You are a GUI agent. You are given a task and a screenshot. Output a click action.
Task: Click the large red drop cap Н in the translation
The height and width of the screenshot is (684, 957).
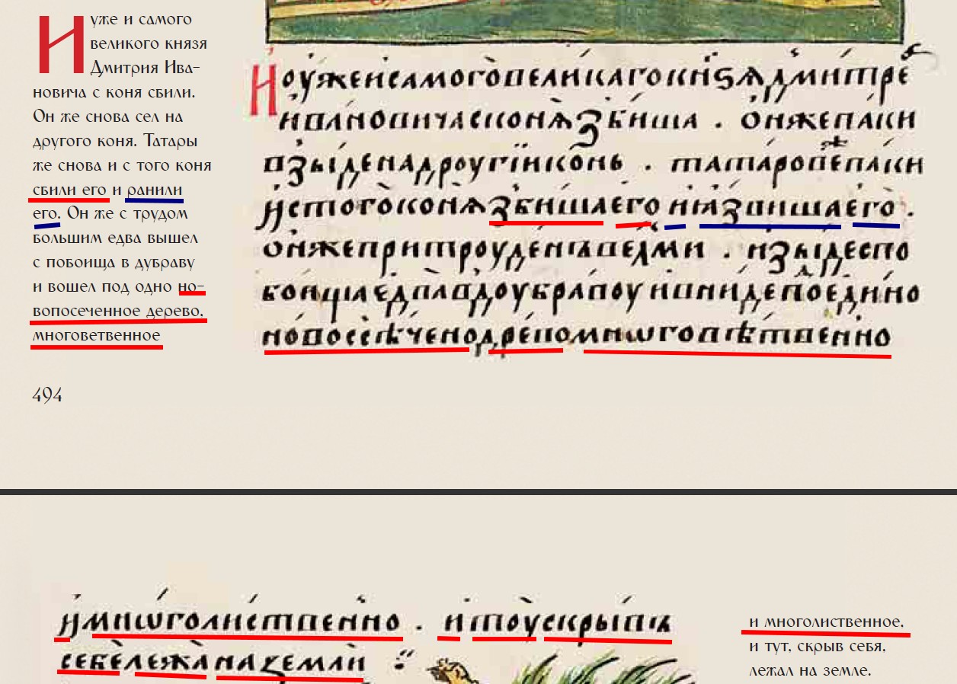coord(61,45)
